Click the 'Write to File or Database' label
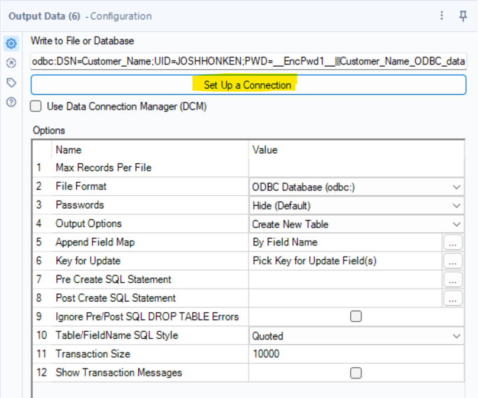Screen dimensions: 478x398 (x=82, y=41)
